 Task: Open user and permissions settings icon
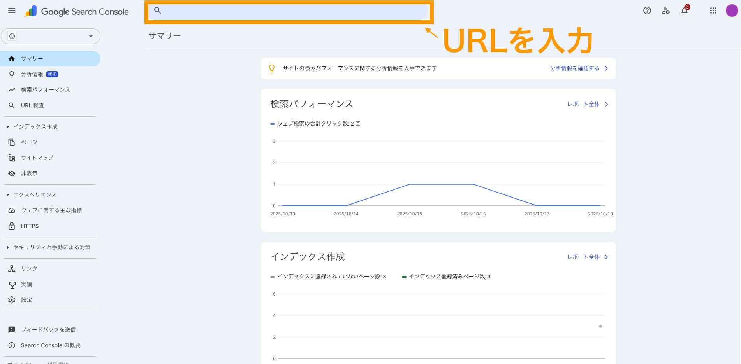tap(666, 11)
